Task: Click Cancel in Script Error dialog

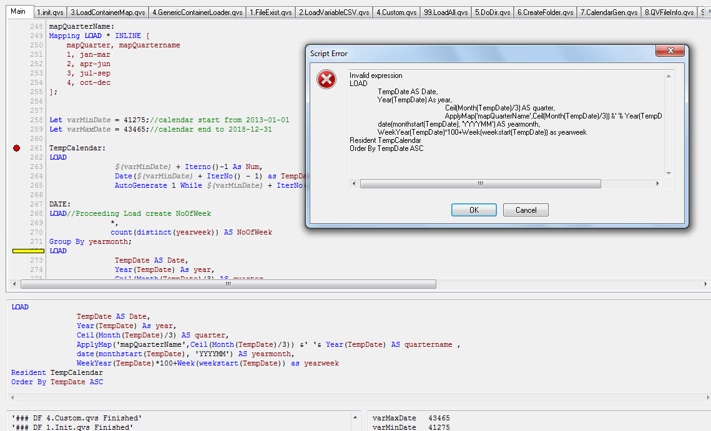Action: pos(526,210)
